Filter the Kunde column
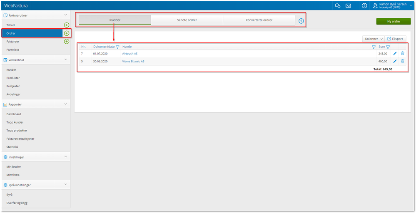Image resolution: width=416 pixels, height=213 pixels. (x=374, y=47)
